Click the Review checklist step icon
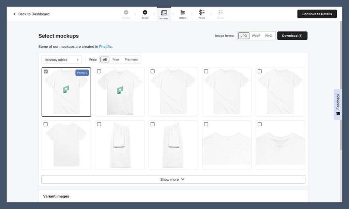The height and width of the screenshot is (209, 349). point(221,13)
